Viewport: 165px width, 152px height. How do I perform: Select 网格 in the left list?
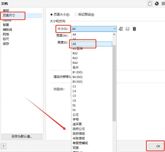(x=6, y=34)
